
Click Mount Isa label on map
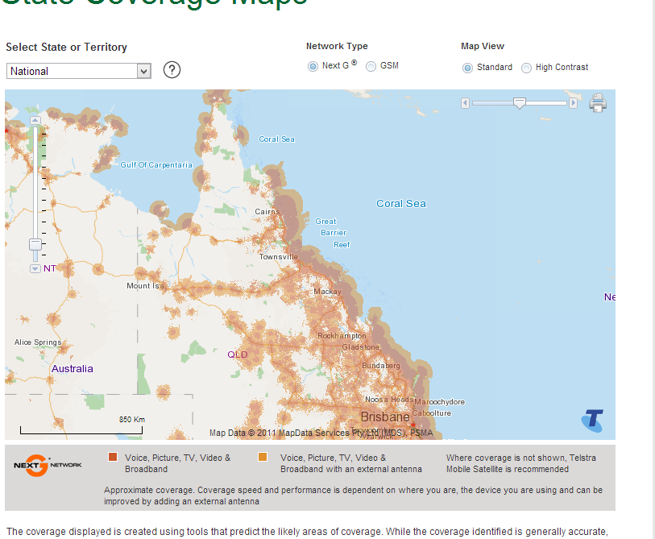point(145,286)
